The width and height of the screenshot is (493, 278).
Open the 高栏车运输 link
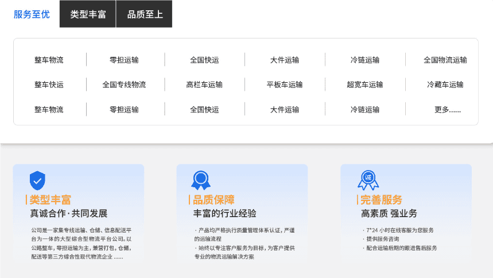pos(204,84)
